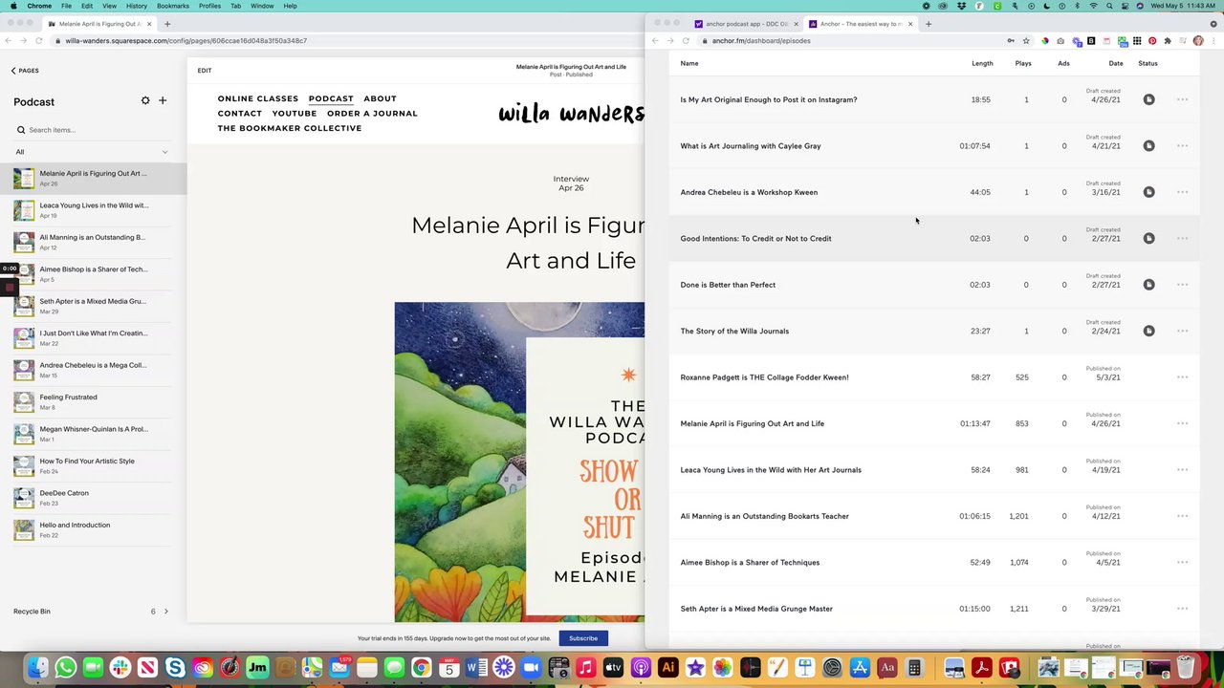Open new tab in Squarespace browser window
Viewport: 1224px width, 688px height.
167,24
